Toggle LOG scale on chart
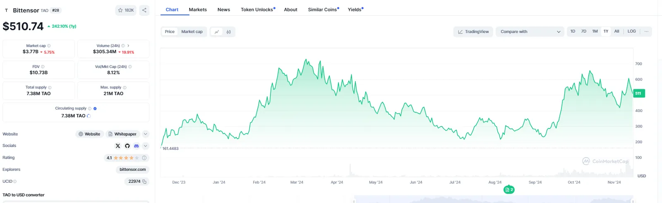 click(x=631, y=31)
